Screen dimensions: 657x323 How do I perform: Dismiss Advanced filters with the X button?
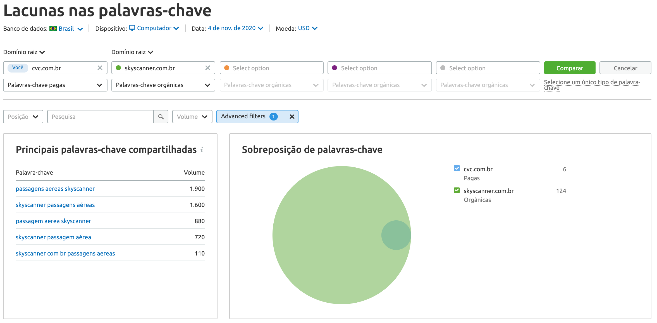click(x=292, y=117)
